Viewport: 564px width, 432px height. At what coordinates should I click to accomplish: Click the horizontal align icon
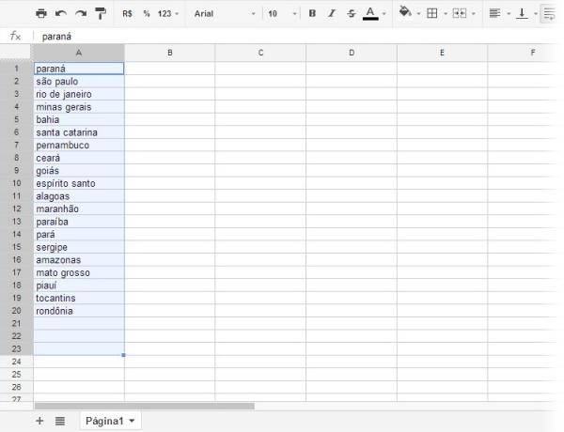495,13
